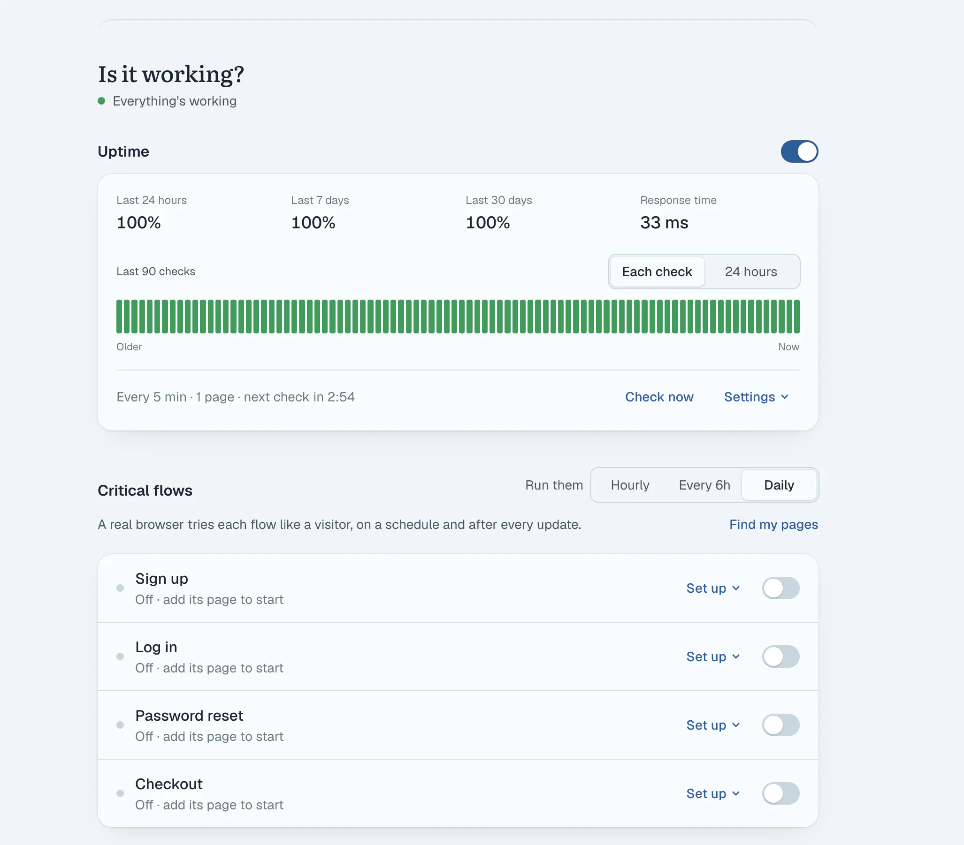The height and width of the screenshot is (845, 964).
Task: Choose the Every 6h schedule option
Action: (704, 485)
